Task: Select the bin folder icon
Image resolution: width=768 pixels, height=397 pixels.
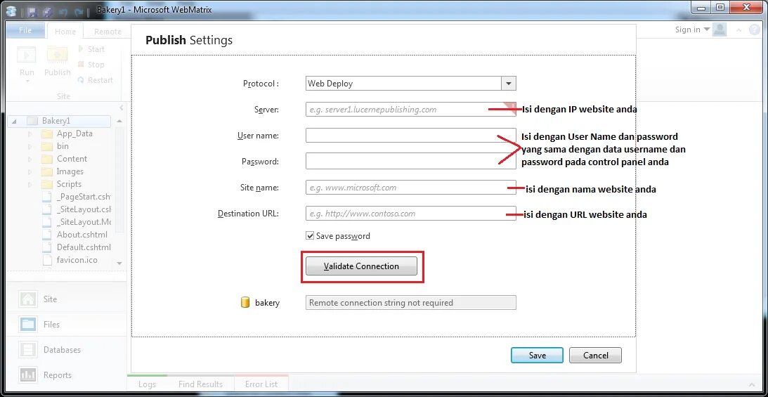Action: pos(47,146)
